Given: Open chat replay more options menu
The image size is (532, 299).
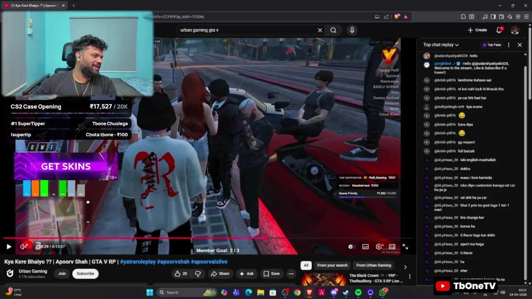Looking at the screenshot, I should [509, 45].
